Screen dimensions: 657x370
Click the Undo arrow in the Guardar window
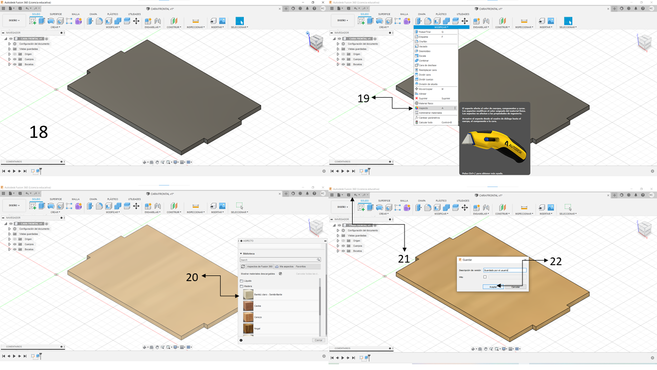355,195
